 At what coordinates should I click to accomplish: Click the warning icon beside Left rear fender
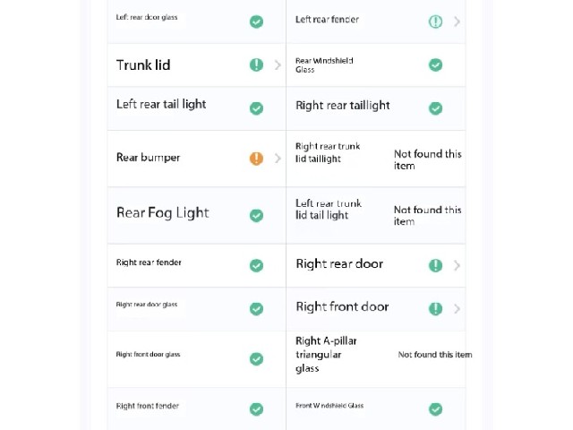tap(435, 21)
